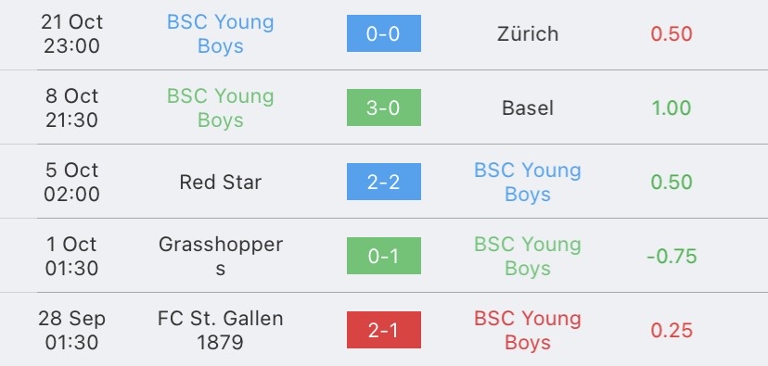The image size is (768, 366).
Task: Click the green 1.00 handicap value
Action: click(672, 108)
